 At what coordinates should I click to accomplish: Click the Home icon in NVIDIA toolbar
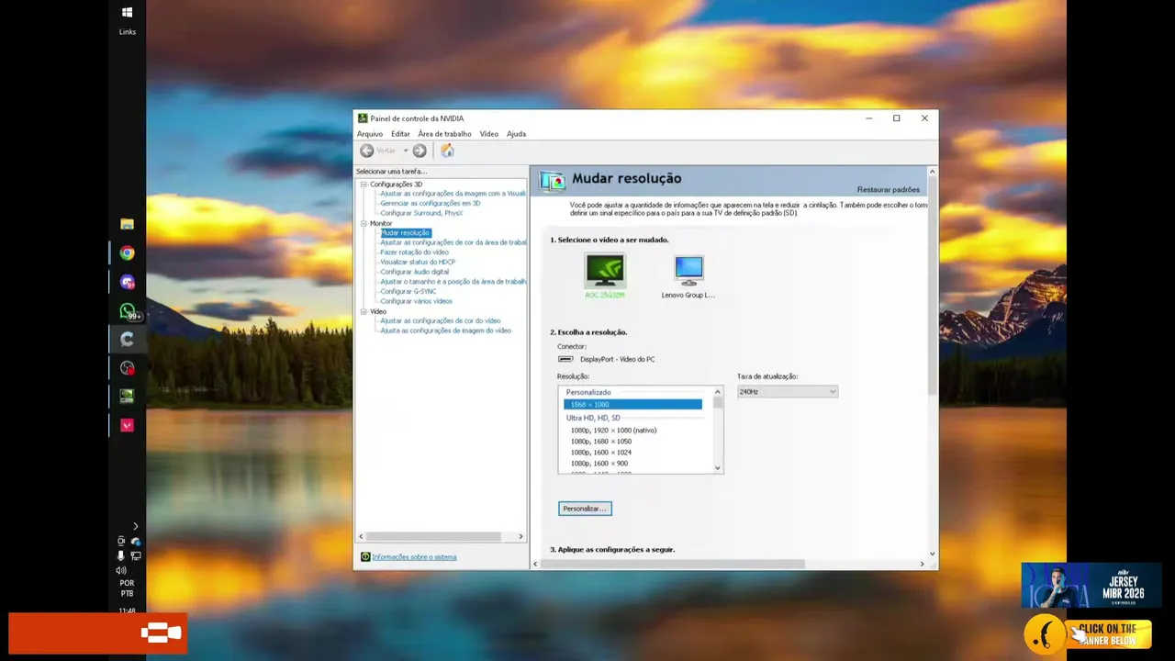[447, 151]
